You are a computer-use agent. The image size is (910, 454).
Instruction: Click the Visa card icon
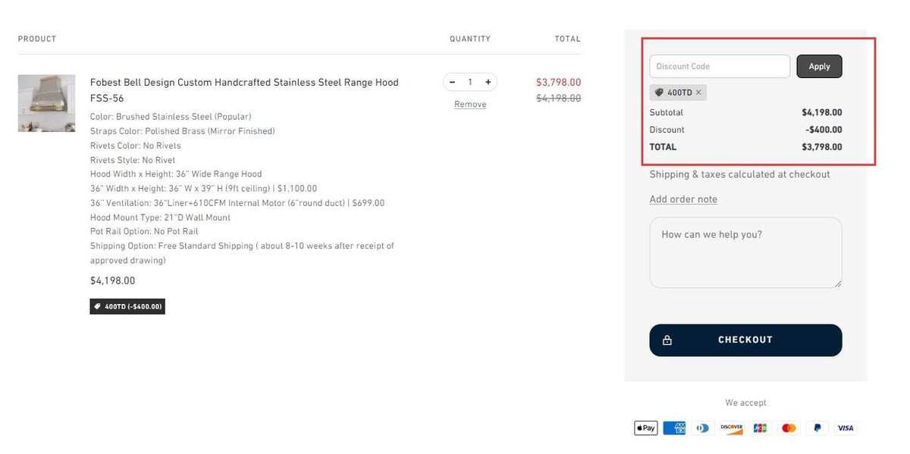[846, 428]
